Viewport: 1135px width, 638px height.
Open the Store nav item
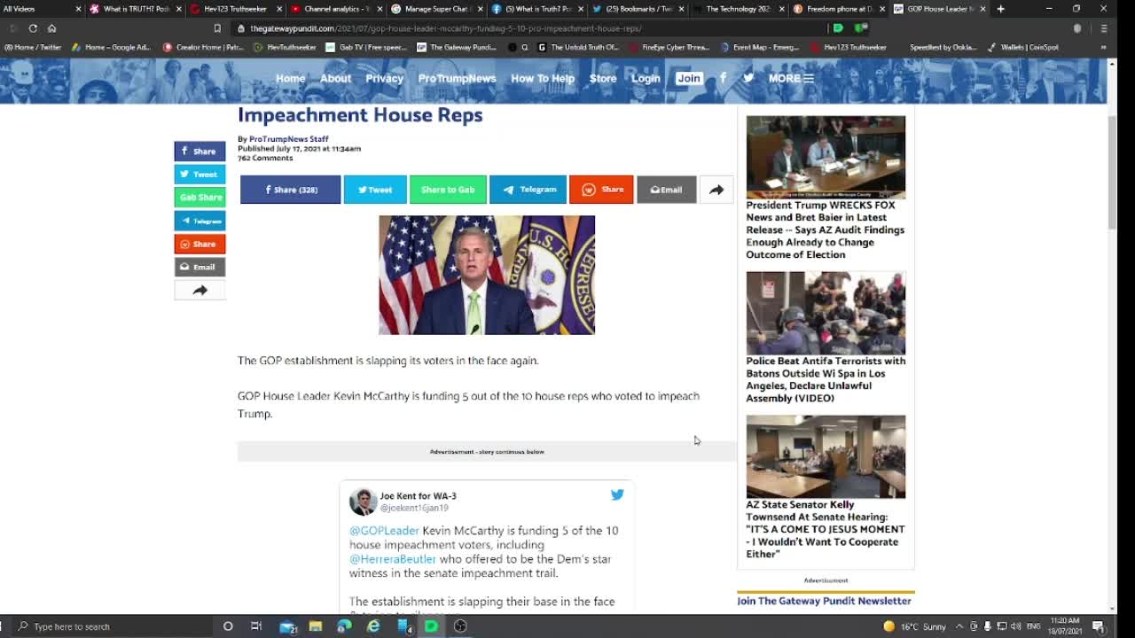pos(603,78)
